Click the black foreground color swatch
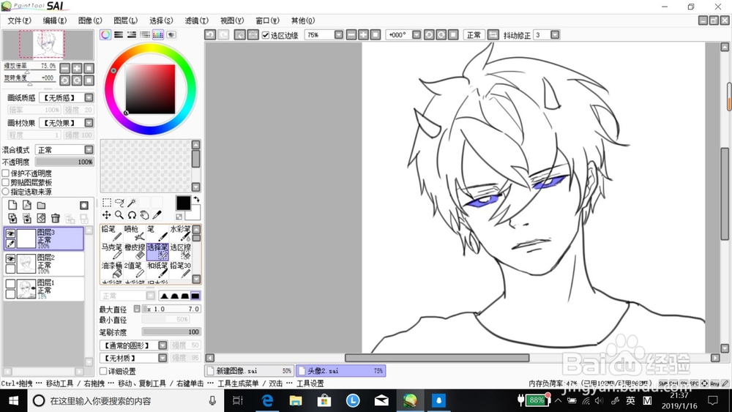 183,203
